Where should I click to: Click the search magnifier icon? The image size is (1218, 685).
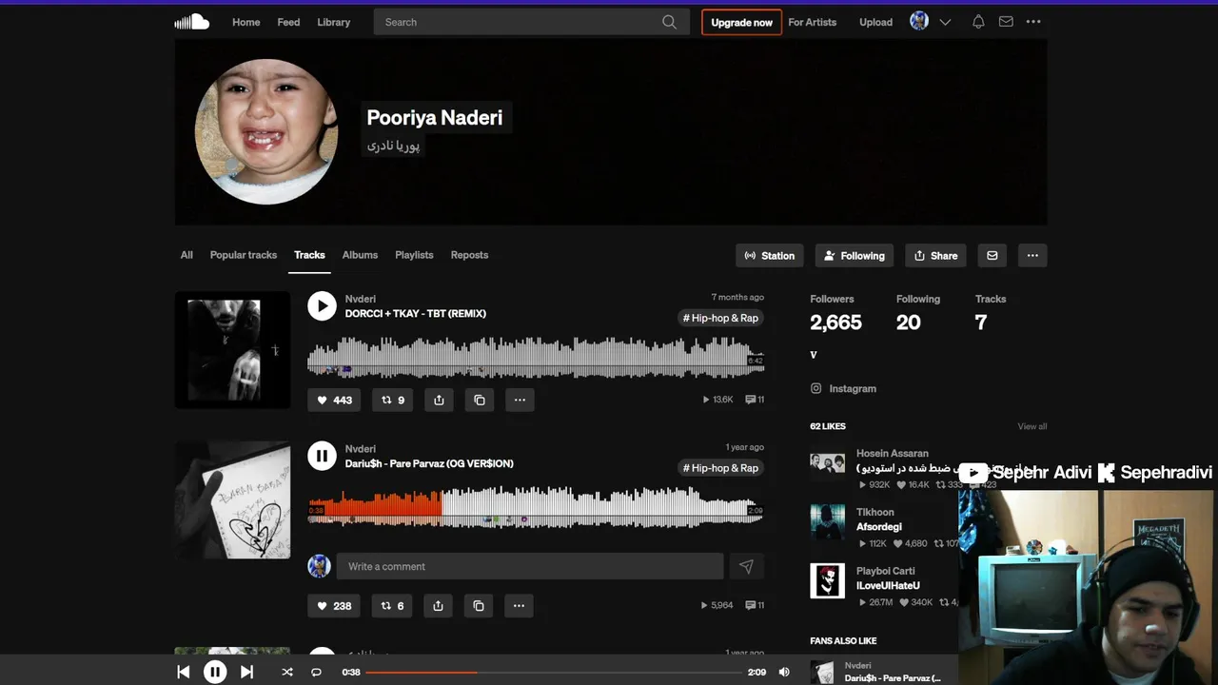669,22
